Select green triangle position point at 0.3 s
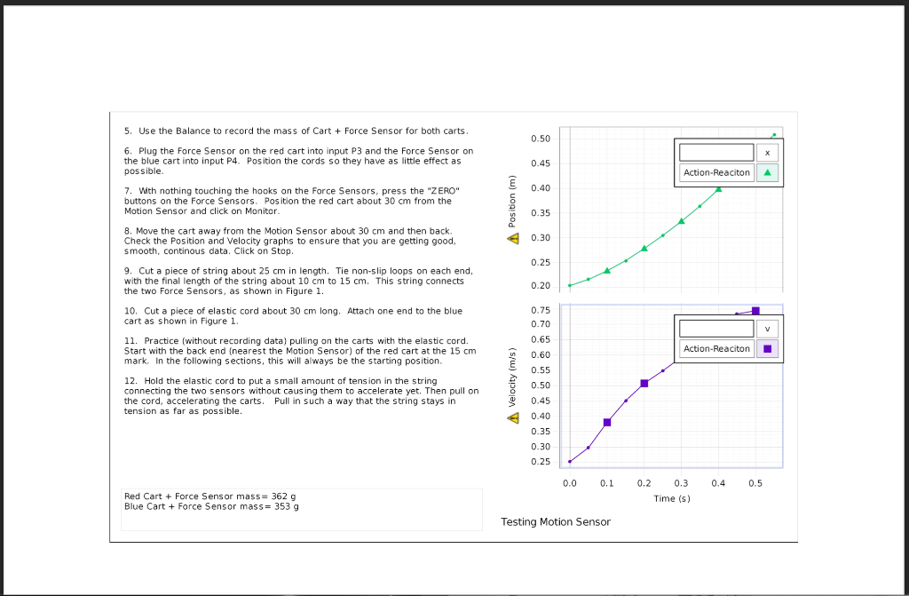The image size is (909, 596). 681,221
